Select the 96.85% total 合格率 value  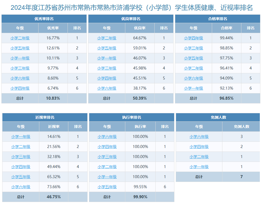tap(226, 98)
